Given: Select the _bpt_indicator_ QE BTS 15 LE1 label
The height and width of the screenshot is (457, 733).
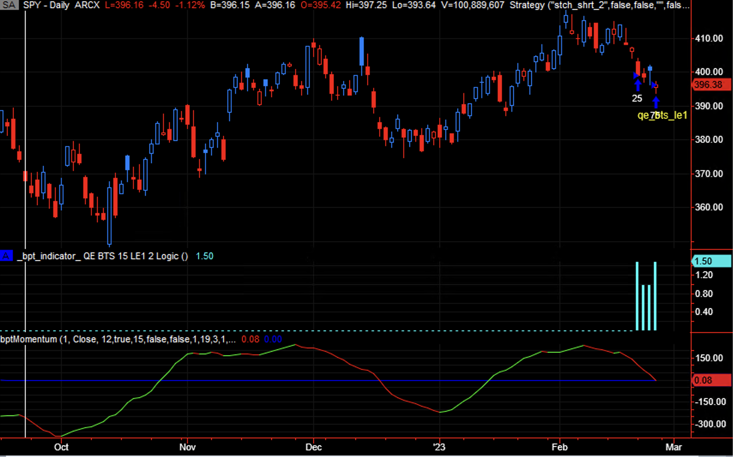Looking at the screenshot, I should click(102, 256).
